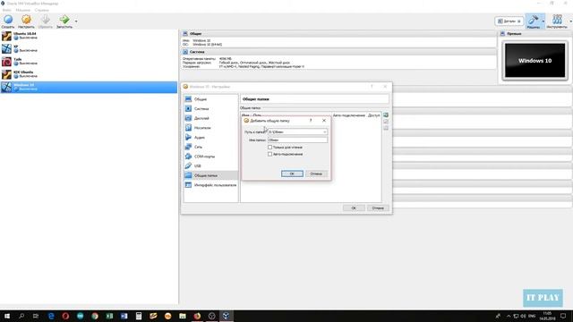573x322 pixels.
Task: Open the Справка menu
Action: [x=42, y=10]
